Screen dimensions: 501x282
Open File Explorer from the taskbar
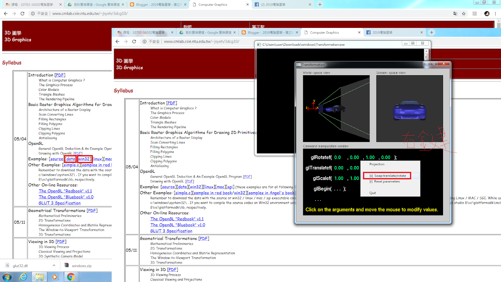tap(39, 277)
